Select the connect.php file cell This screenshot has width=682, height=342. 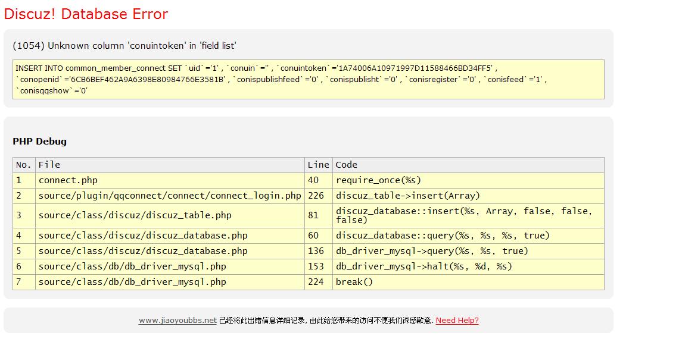click(x=170, y=180)
